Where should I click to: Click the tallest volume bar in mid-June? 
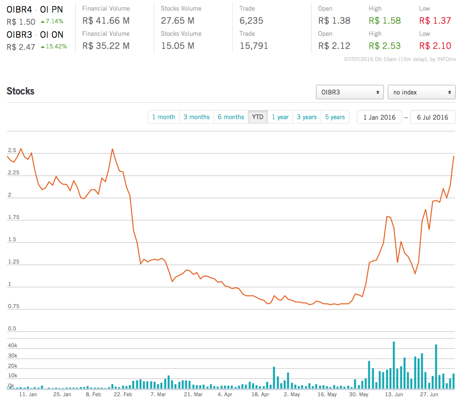coord(394,364)
